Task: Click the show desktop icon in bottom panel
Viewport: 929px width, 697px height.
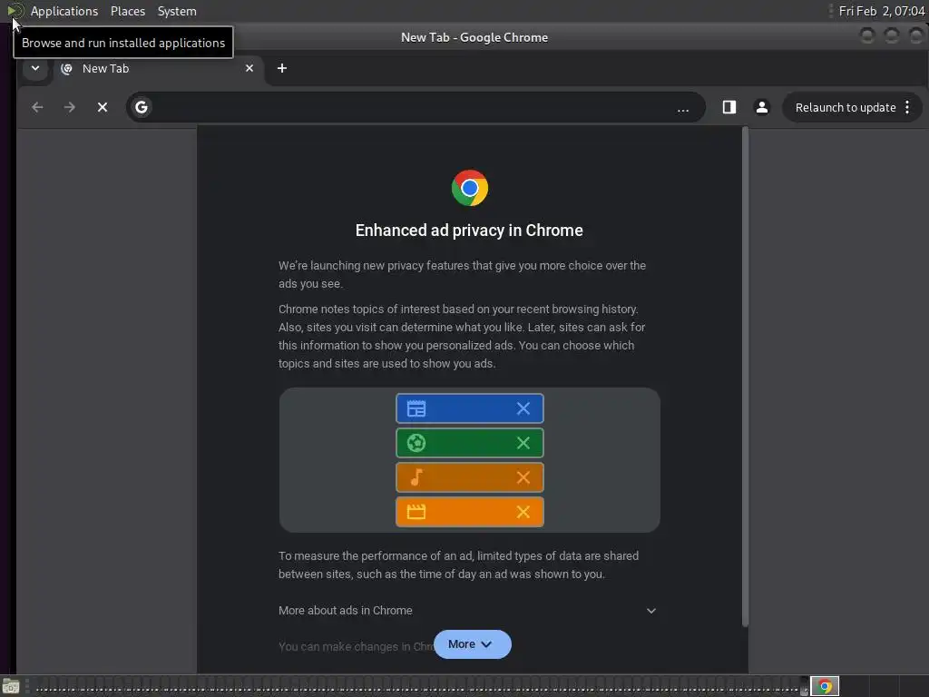Action: click(11, 686)
